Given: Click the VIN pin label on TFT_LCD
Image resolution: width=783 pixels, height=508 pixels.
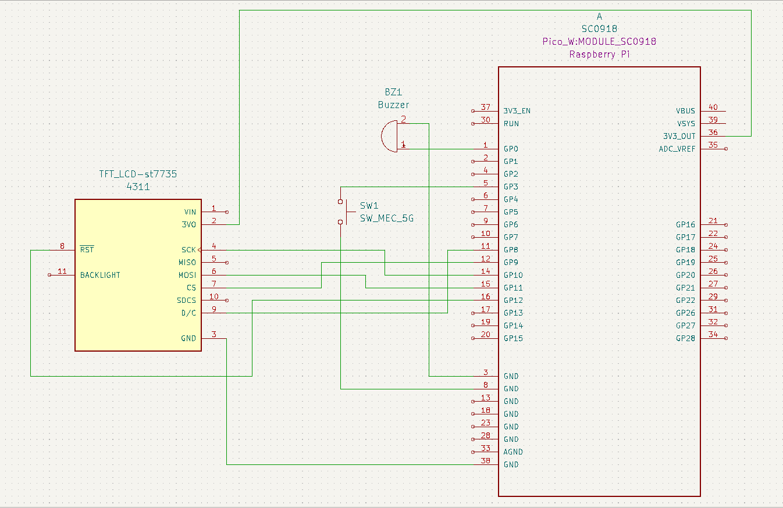Looking at the screenshot, I should pyautogui.click(x=190, y=212).
